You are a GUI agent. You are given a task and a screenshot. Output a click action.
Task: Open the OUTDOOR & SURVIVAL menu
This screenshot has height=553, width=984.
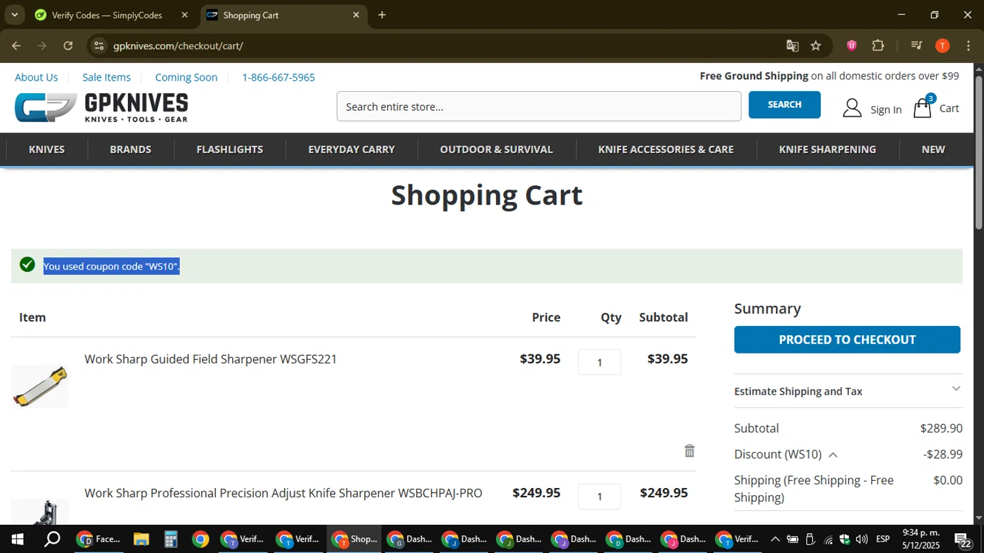[497, 150]
